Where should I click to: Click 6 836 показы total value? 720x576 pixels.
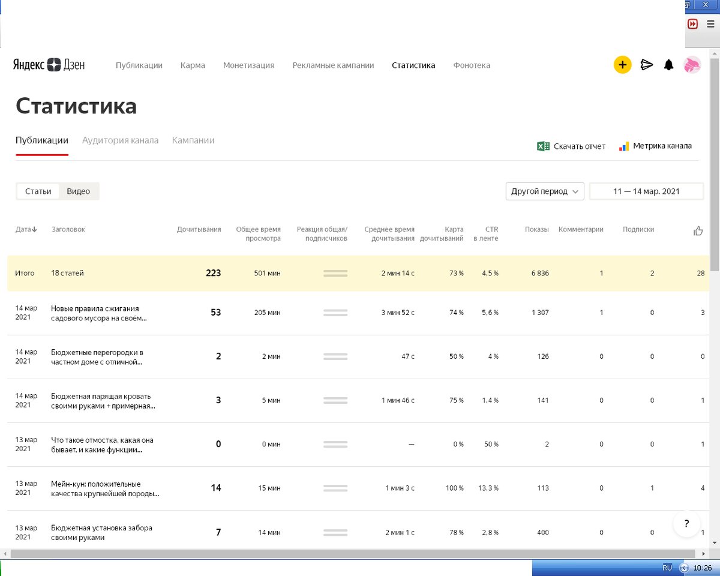(539, 273)
